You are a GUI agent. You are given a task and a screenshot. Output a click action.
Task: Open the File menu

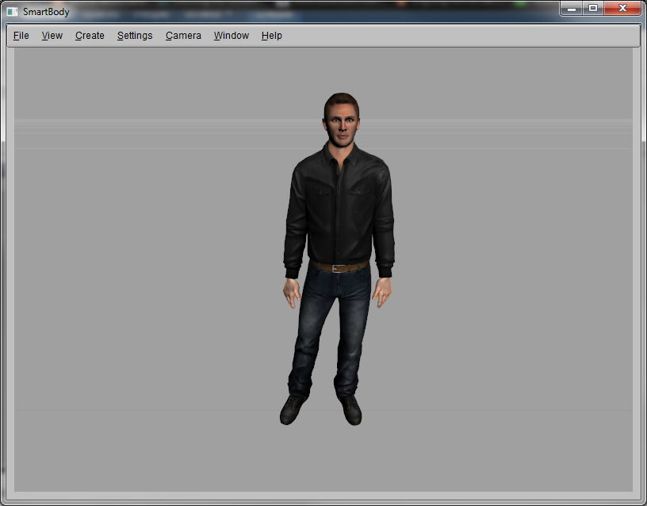click(21, 36)
